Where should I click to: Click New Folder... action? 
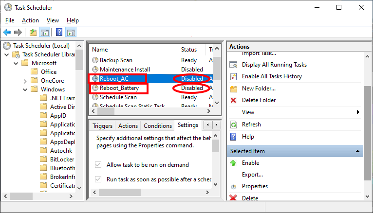[x=259, y=89]
